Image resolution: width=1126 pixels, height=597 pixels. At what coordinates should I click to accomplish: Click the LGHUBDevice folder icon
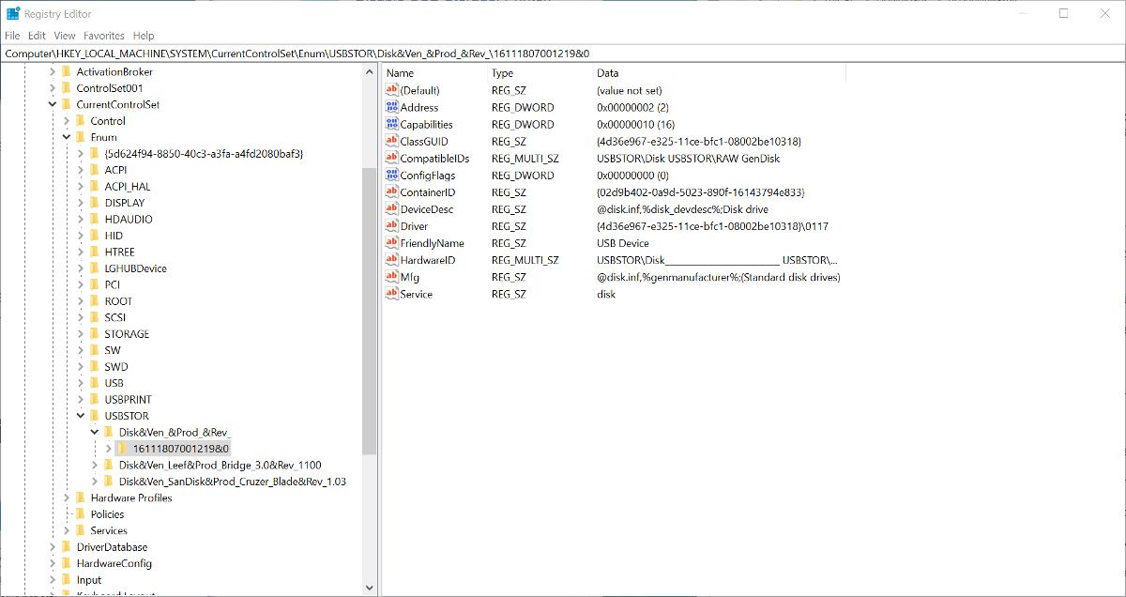click(x=94, y=268)
